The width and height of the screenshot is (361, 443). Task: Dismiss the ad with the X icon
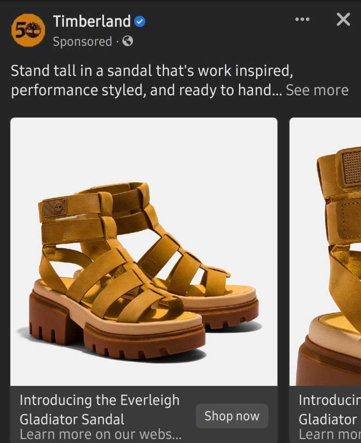(x=343, y=19)
